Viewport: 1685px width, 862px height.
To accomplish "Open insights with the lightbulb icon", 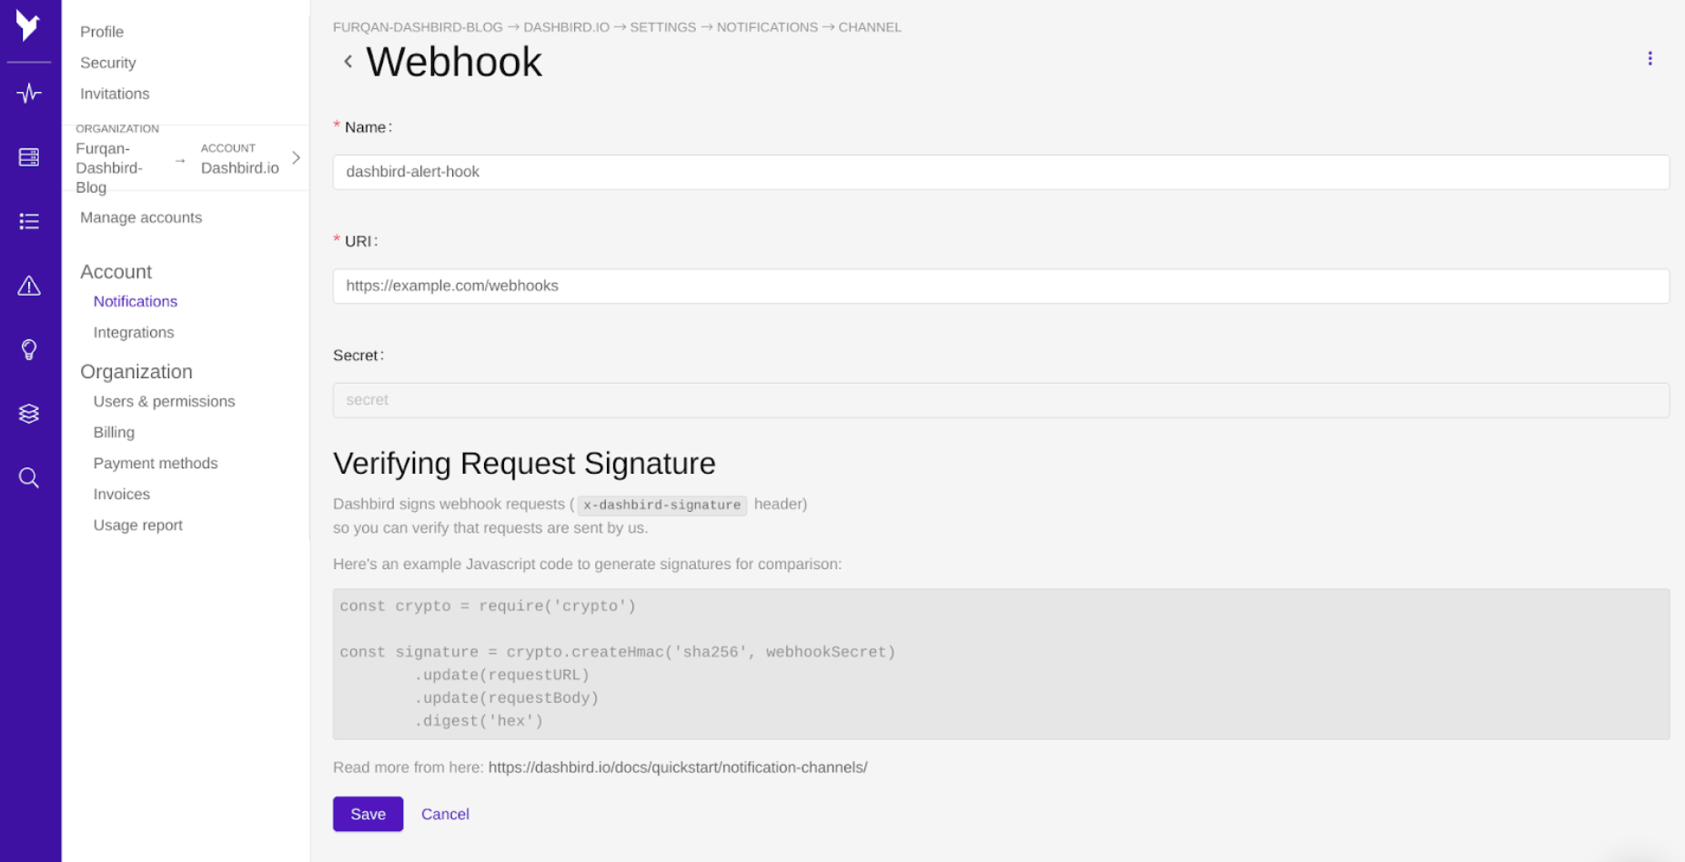I will point(29,349).
